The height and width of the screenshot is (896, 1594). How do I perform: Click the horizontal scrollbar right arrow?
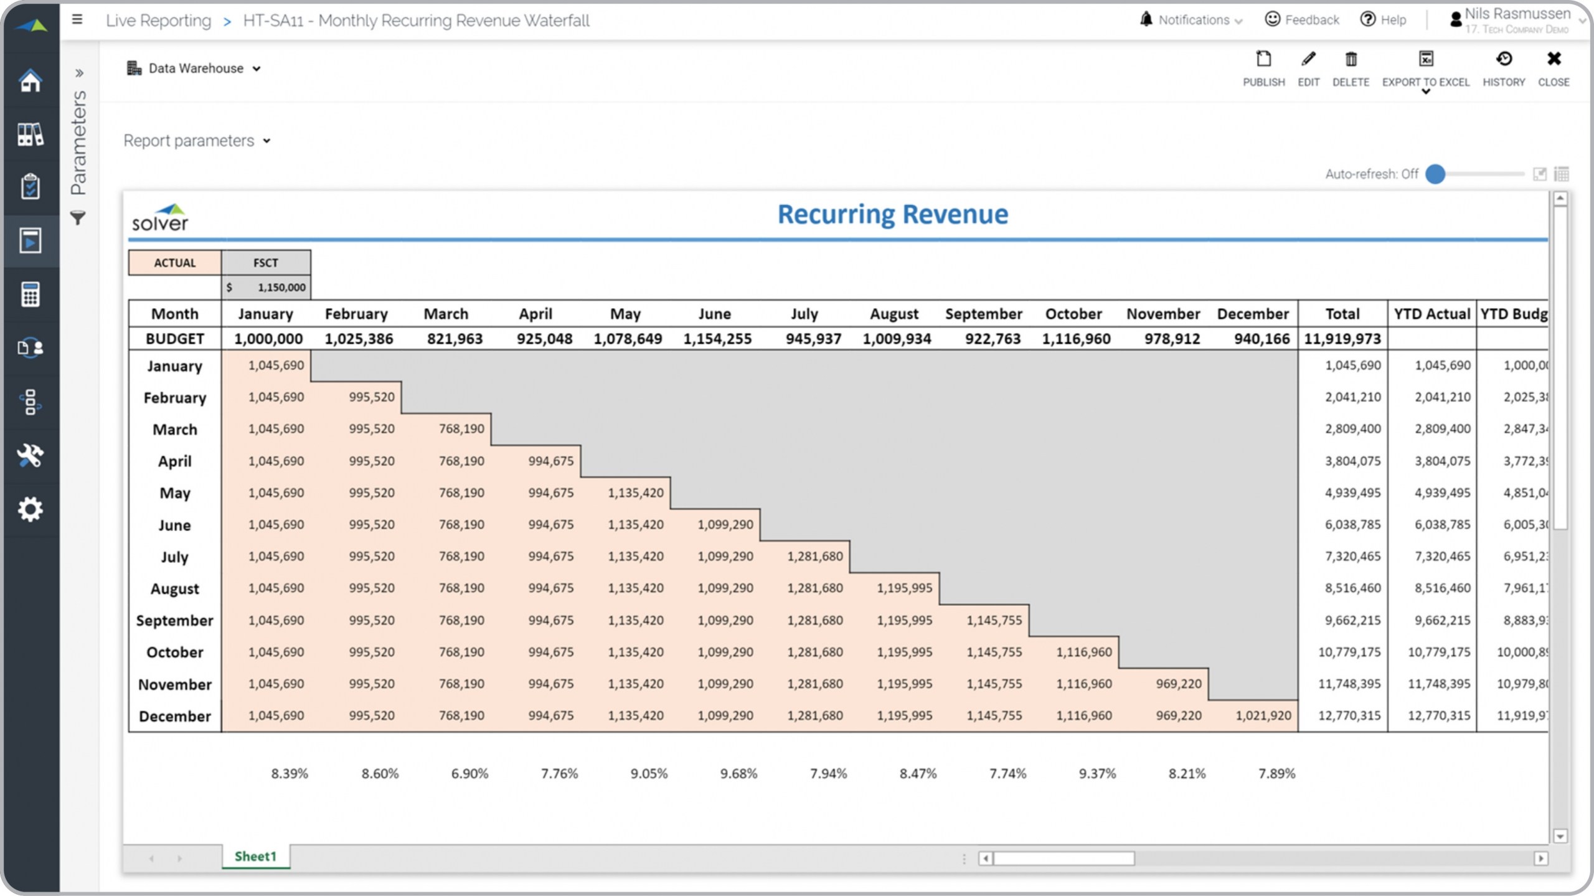coord(1540,858)
